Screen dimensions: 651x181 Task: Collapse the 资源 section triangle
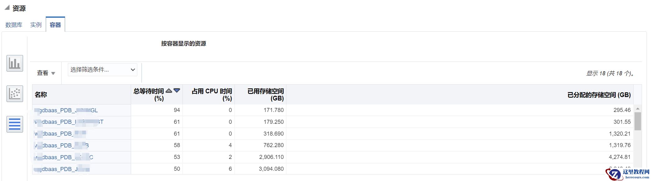(7, 8)
